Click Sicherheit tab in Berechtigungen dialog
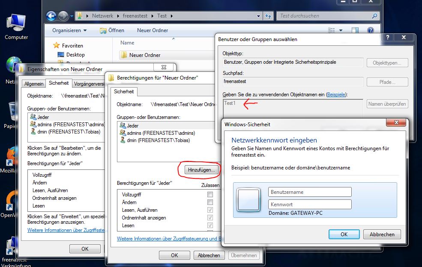Screen dimensions: 422x267 [124, 92]
